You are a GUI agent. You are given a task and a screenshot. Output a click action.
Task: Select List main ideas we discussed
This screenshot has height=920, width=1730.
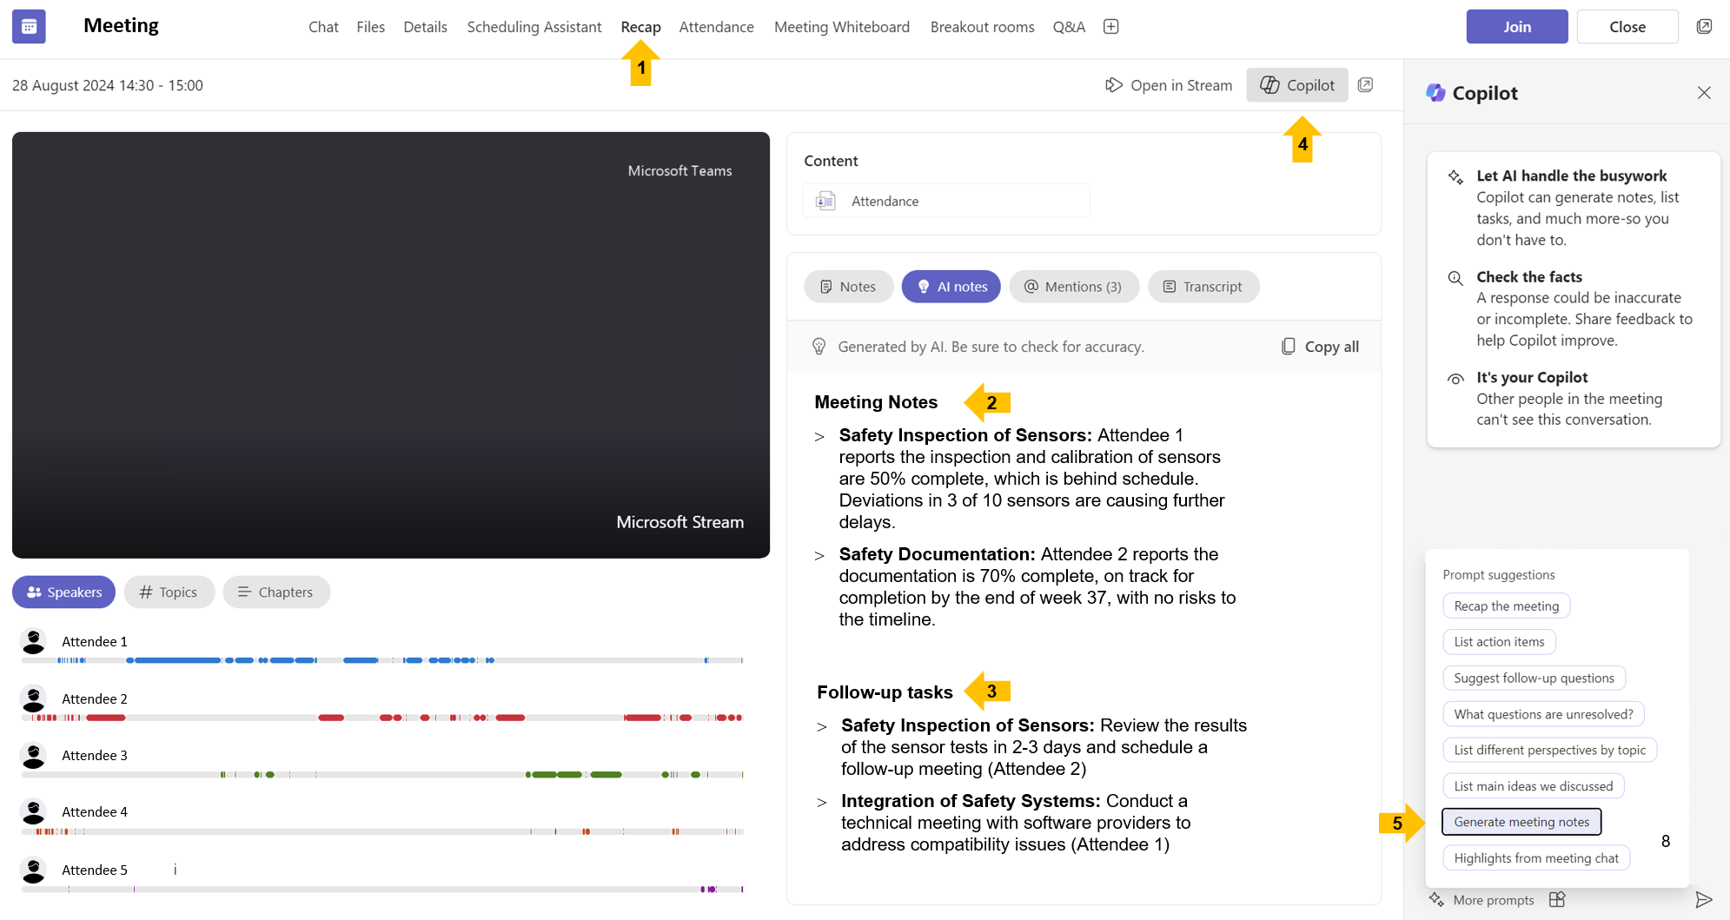tap(1533, 786)
